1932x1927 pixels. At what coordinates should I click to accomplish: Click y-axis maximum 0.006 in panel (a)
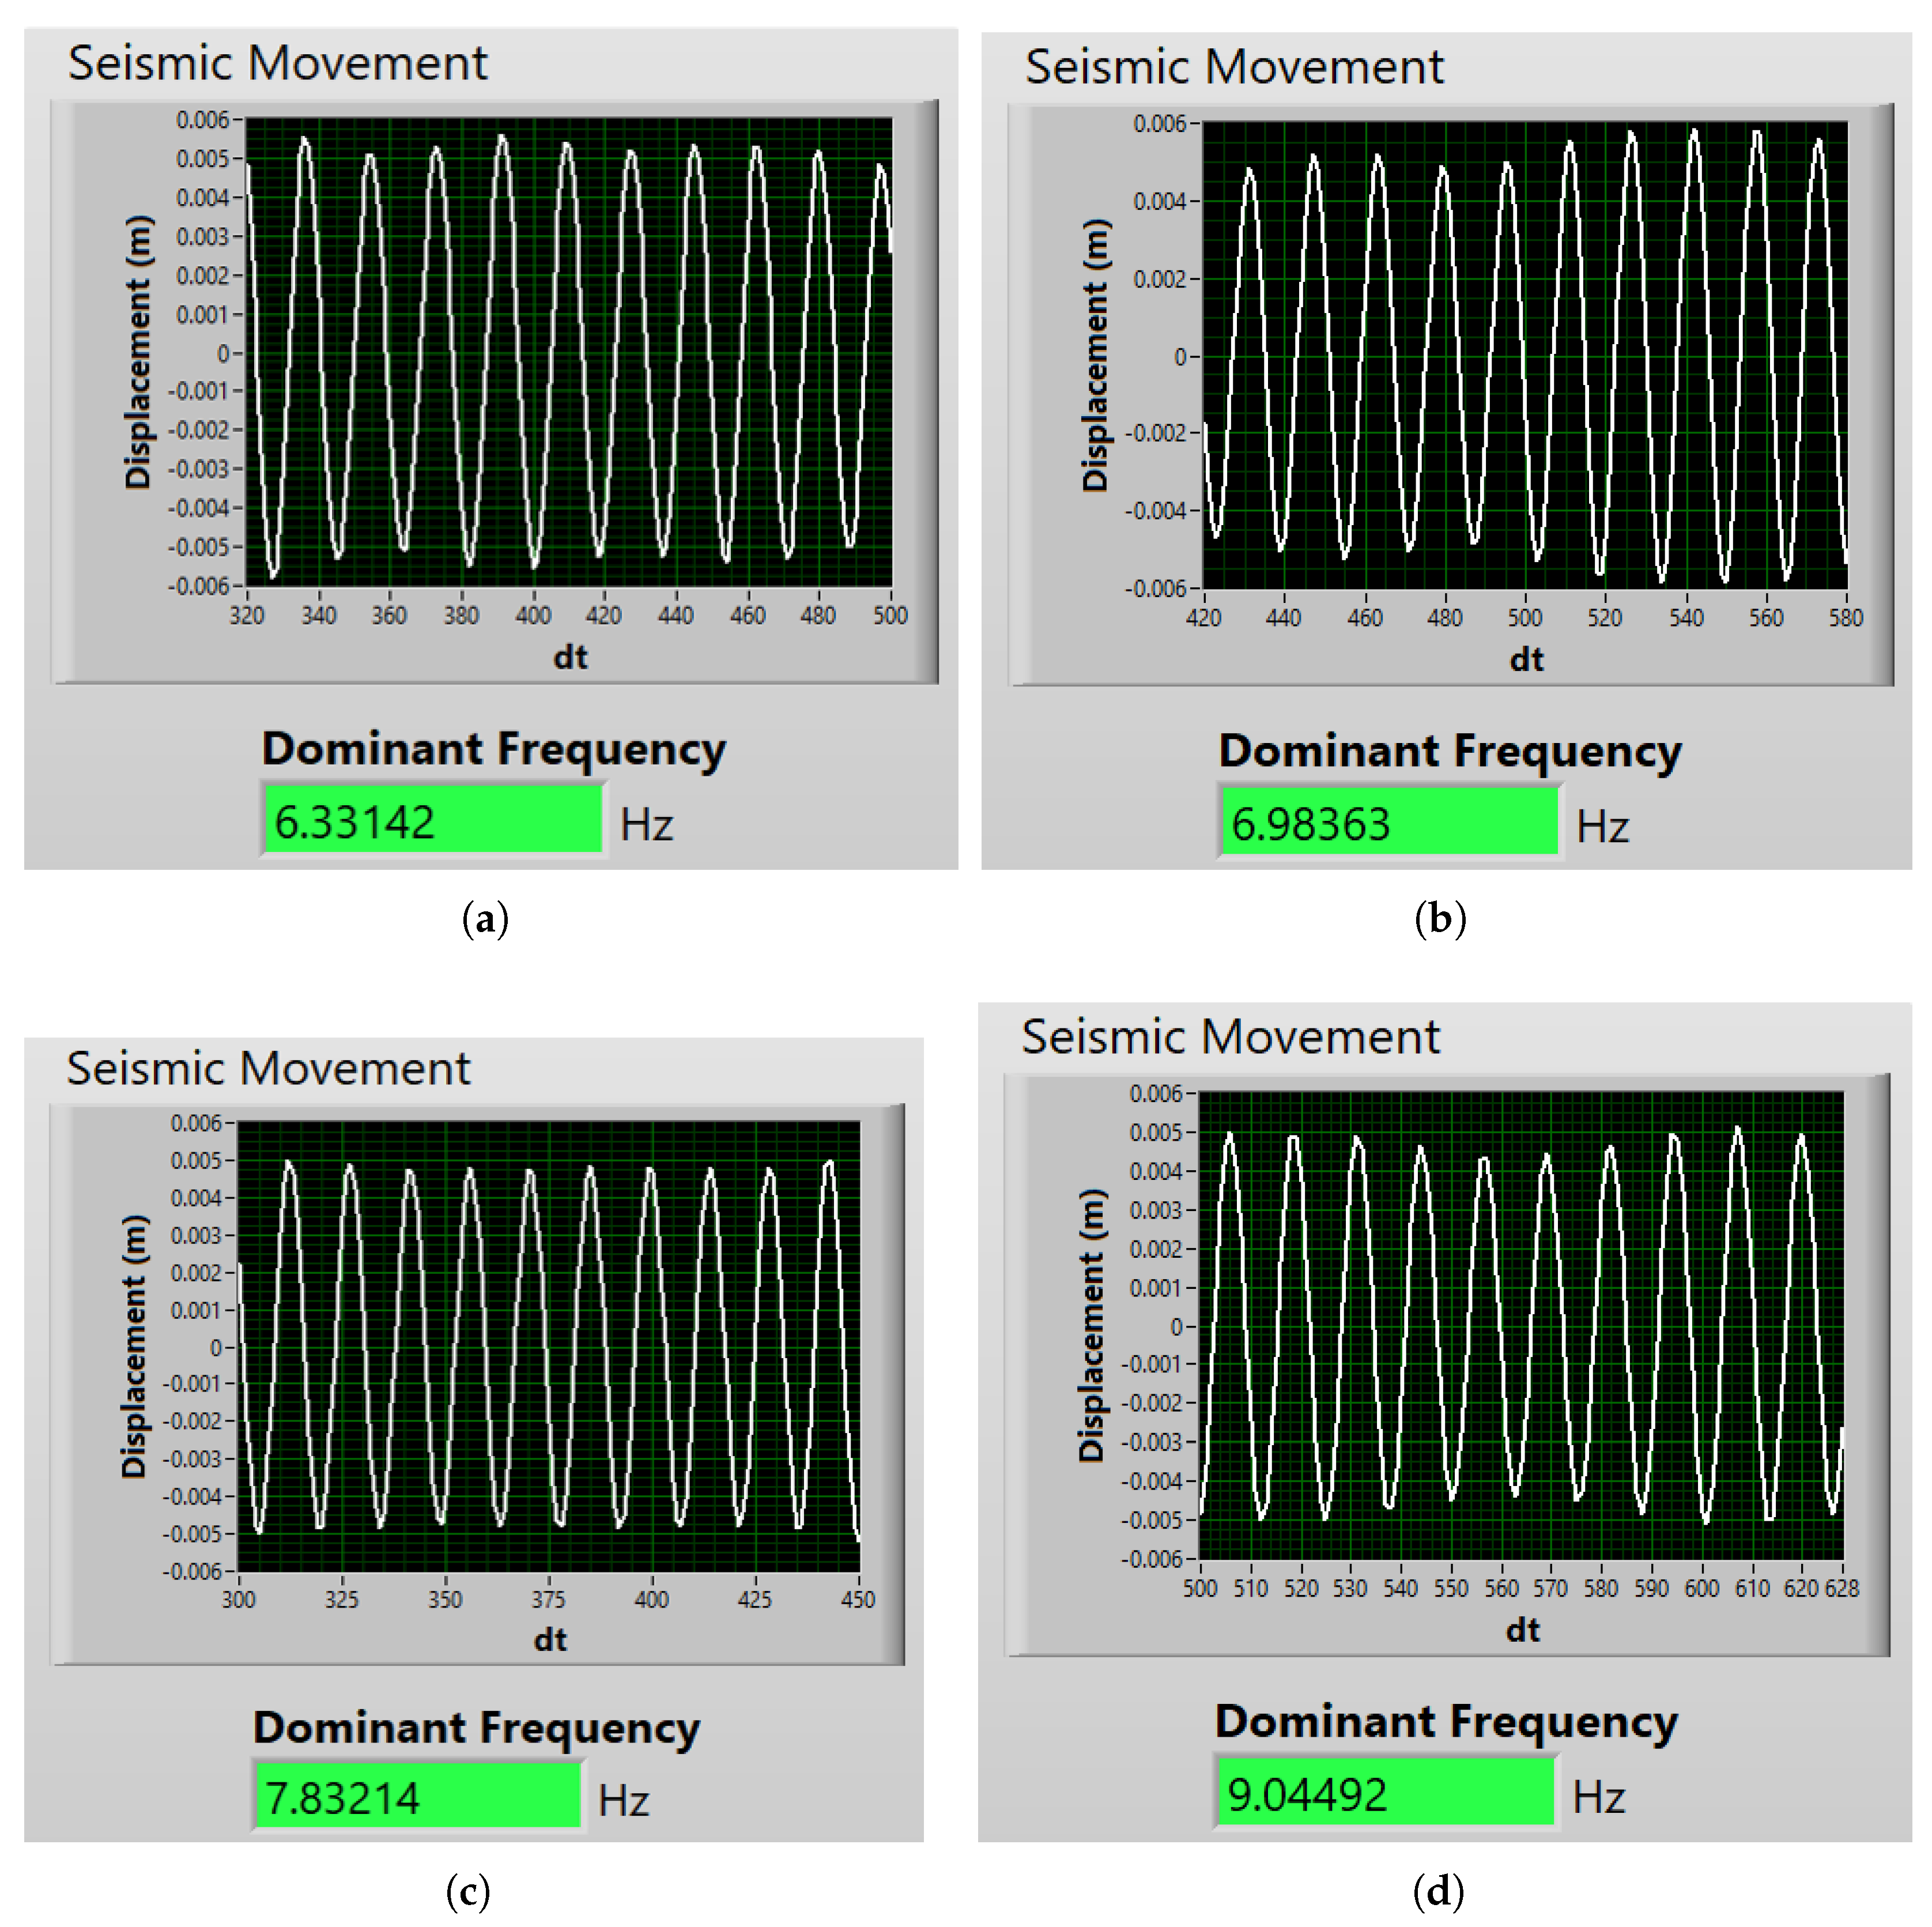click(x=202, y=120)
